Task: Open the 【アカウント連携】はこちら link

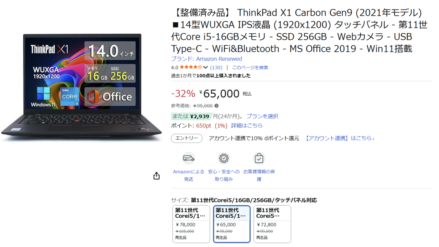Action: point(340,138)
